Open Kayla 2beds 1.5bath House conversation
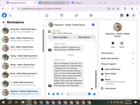 pyautogui.click(x=21, y=39)
